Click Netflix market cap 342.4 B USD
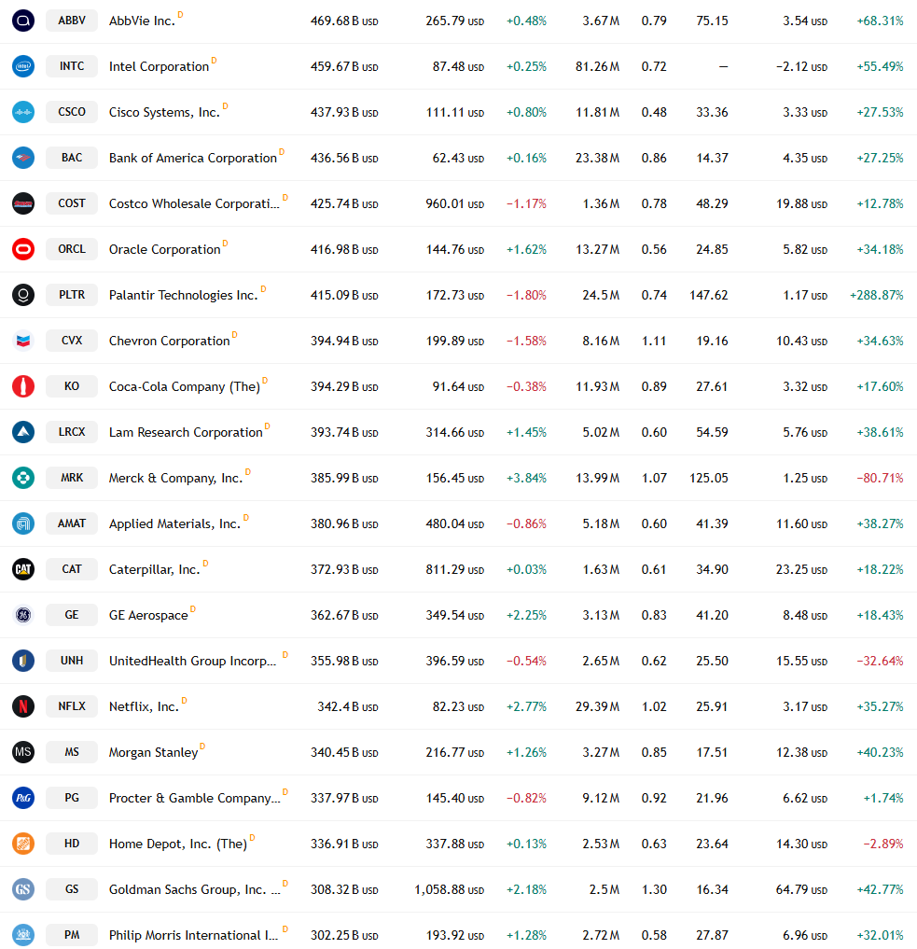917x949 pixels. point(348,706)
